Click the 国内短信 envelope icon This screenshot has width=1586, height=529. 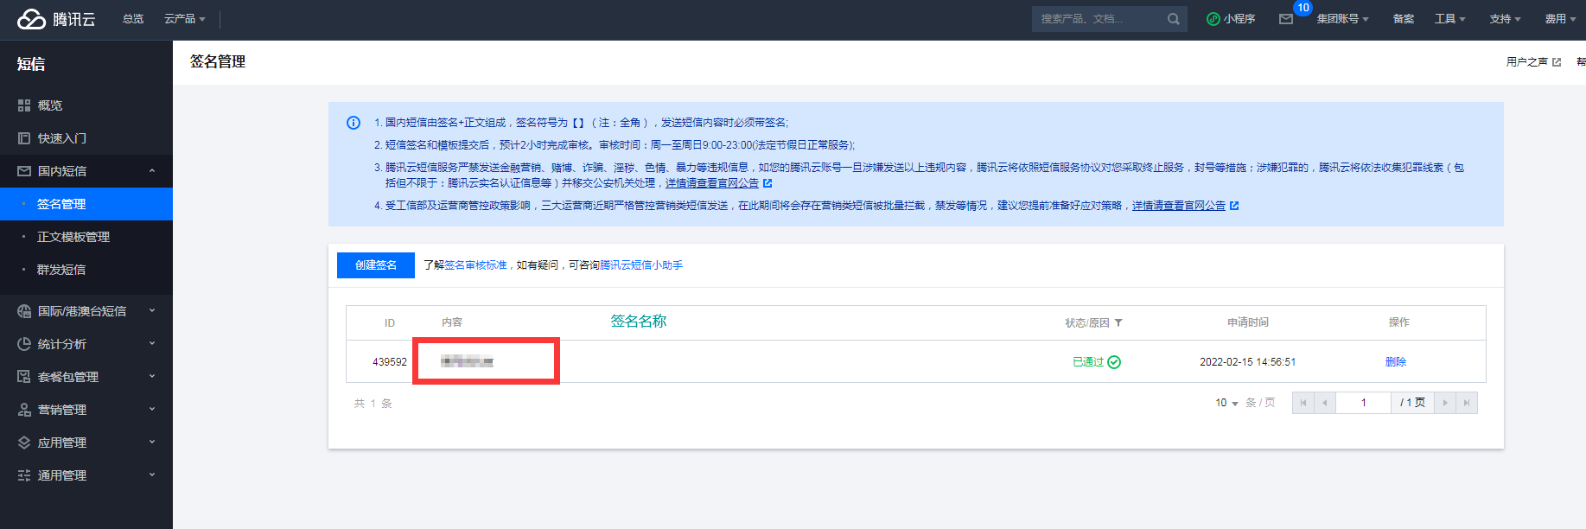coord(24,171)
